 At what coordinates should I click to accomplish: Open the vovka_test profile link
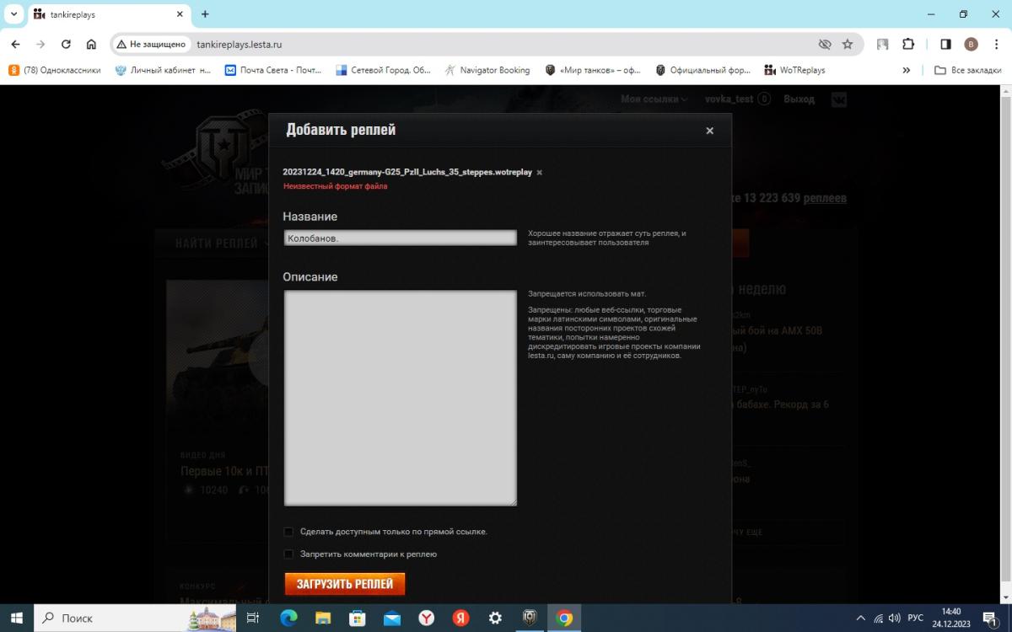(729, 99)
